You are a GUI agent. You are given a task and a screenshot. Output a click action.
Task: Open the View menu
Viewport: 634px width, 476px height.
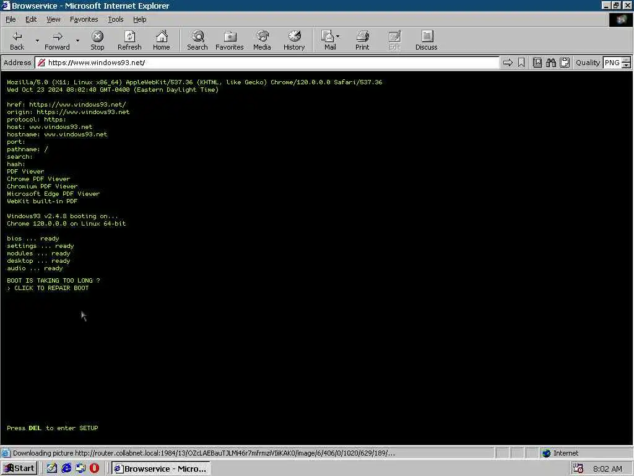point(53,19)
